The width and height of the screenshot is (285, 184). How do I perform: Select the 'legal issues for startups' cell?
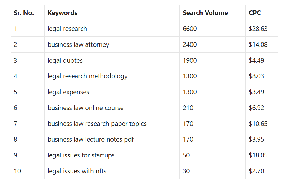(112, 155)
